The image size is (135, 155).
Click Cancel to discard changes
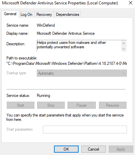point(93,149)
